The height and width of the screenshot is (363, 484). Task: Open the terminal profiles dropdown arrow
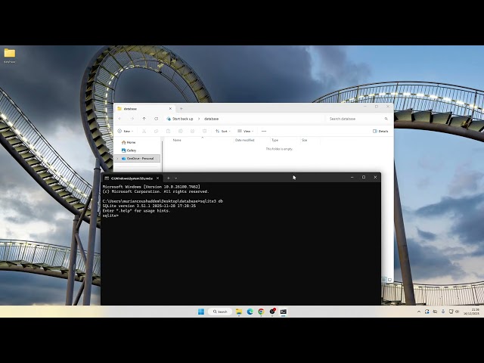point(176,178)
